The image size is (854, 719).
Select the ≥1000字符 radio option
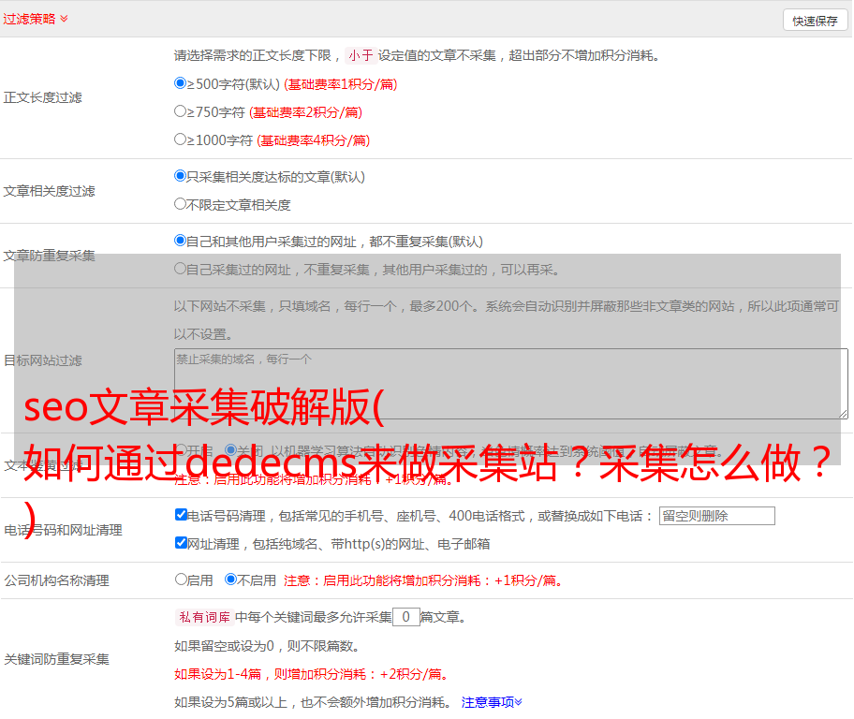click(x=180, y=139)
